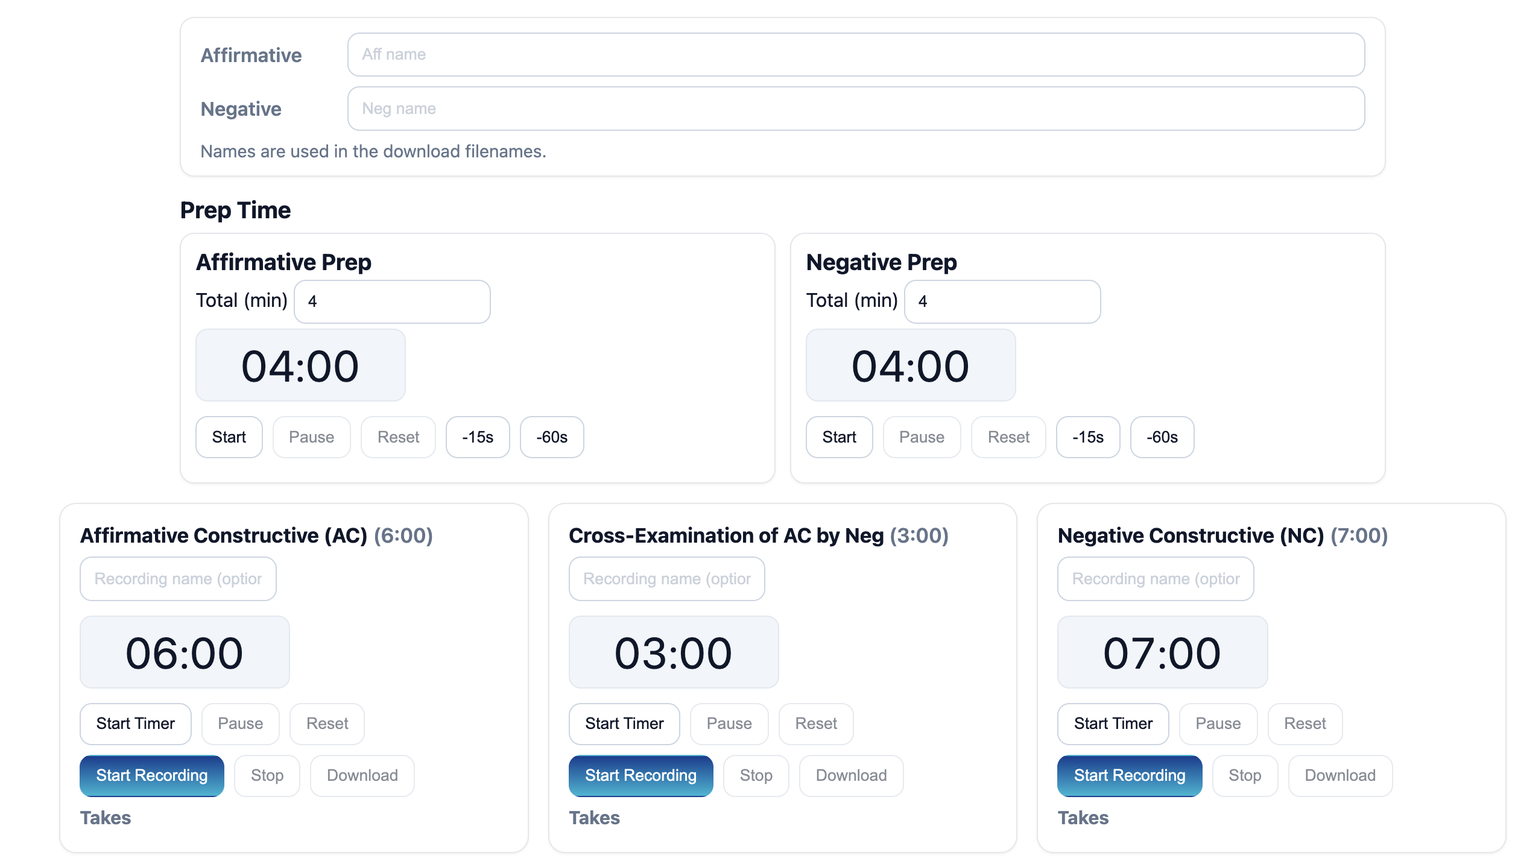
Task: Click recording name field for Negative Constructive
Action: click(1155, 579)
